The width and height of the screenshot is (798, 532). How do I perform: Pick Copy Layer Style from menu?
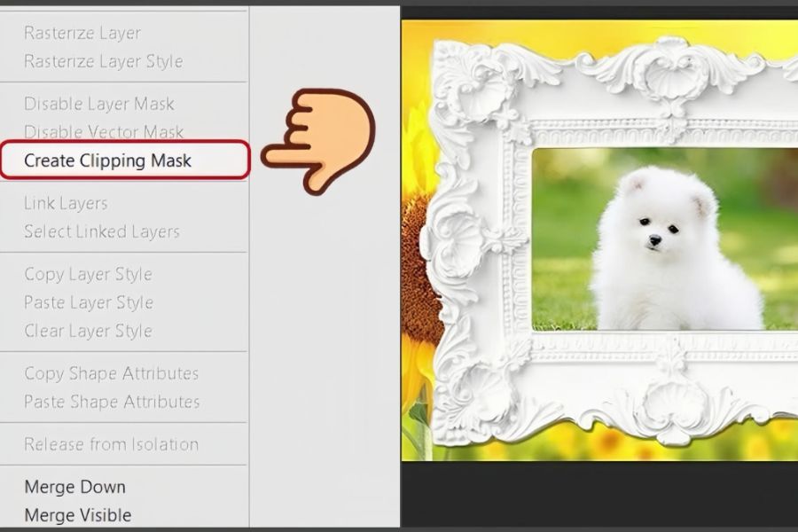[88, 274]
